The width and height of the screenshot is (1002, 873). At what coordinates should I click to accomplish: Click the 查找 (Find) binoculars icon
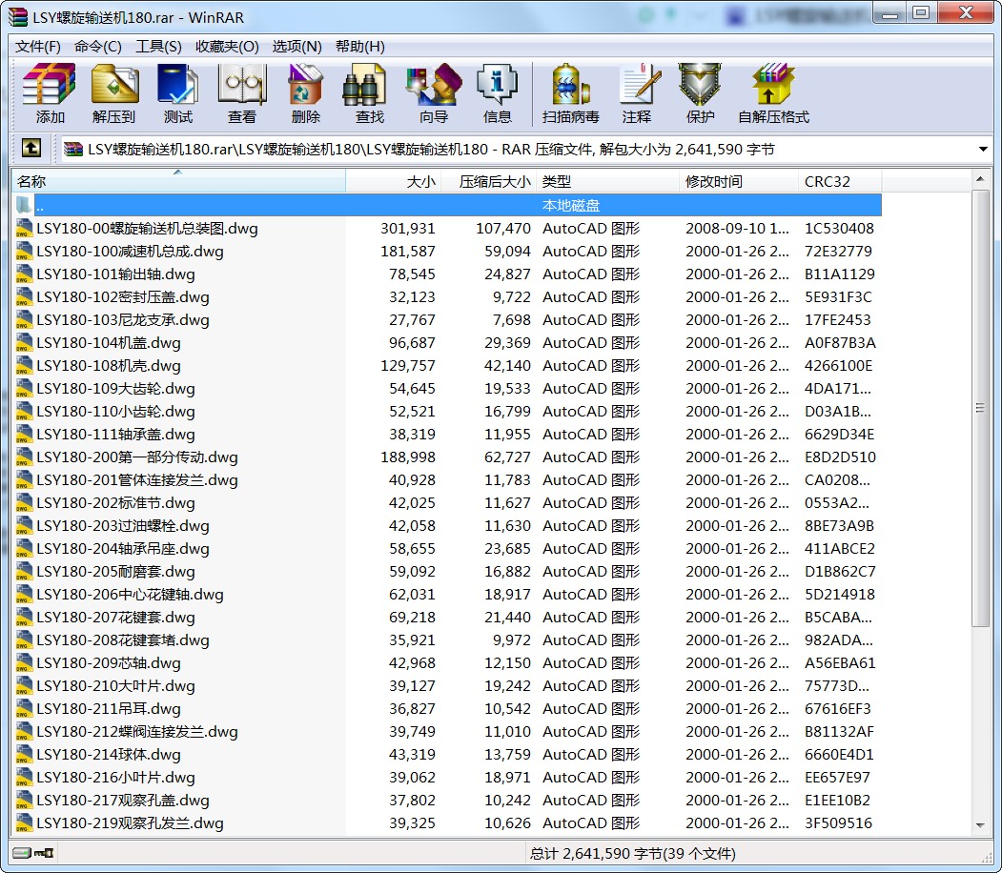click(x=364, y=84)
